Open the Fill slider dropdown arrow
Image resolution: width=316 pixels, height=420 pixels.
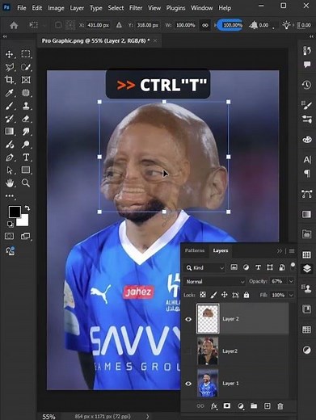click(291, 295)
